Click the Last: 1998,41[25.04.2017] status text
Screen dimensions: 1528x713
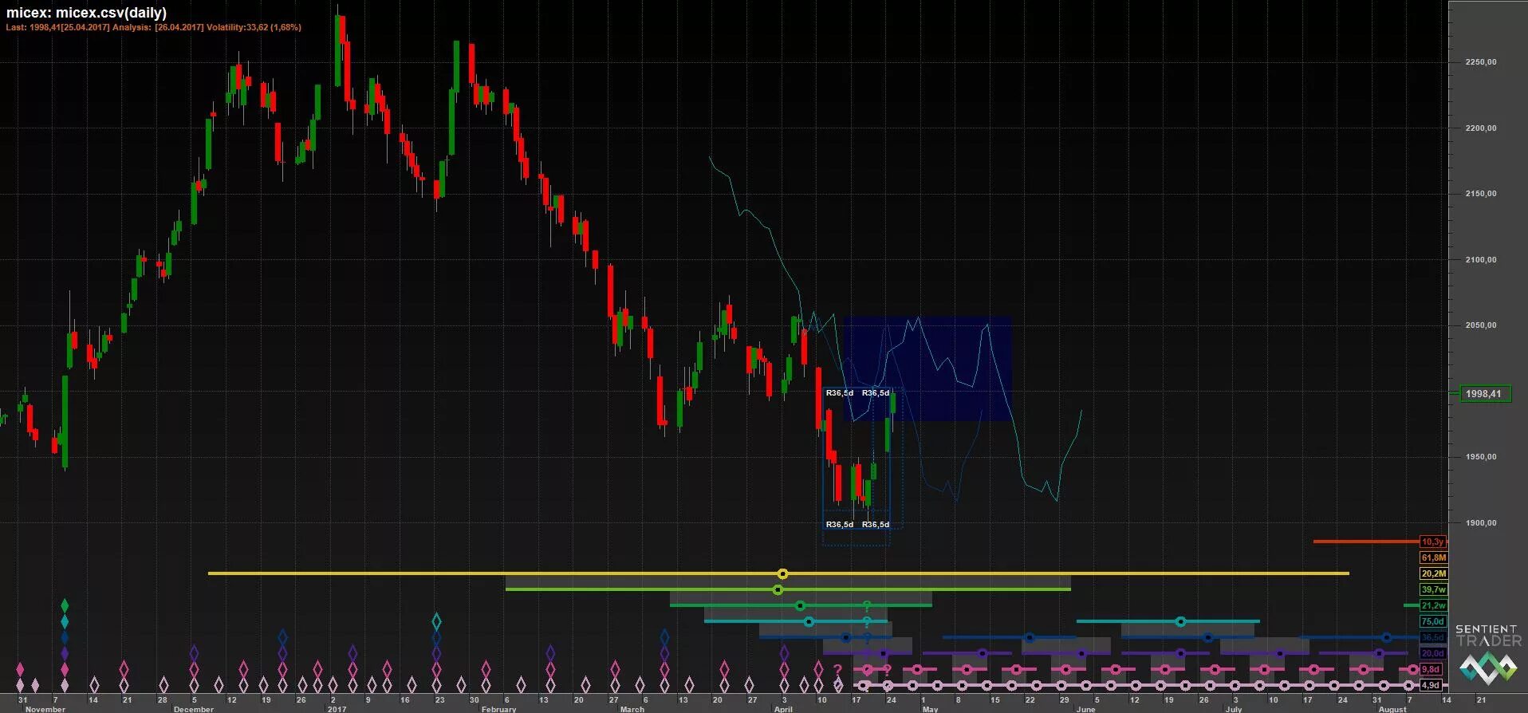[x=57, y=27]
